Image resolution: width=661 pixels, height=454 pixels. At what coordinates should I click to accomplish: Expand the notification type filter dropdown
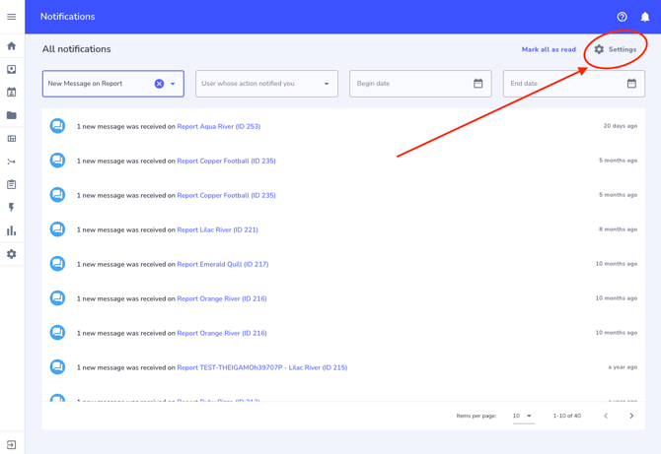coord(173,84)
